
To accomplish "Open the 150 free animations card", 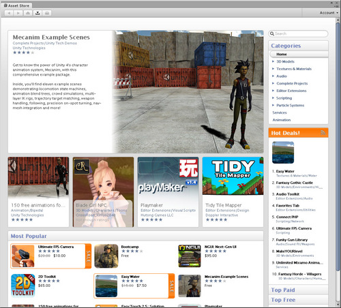I will click(38, 191).
